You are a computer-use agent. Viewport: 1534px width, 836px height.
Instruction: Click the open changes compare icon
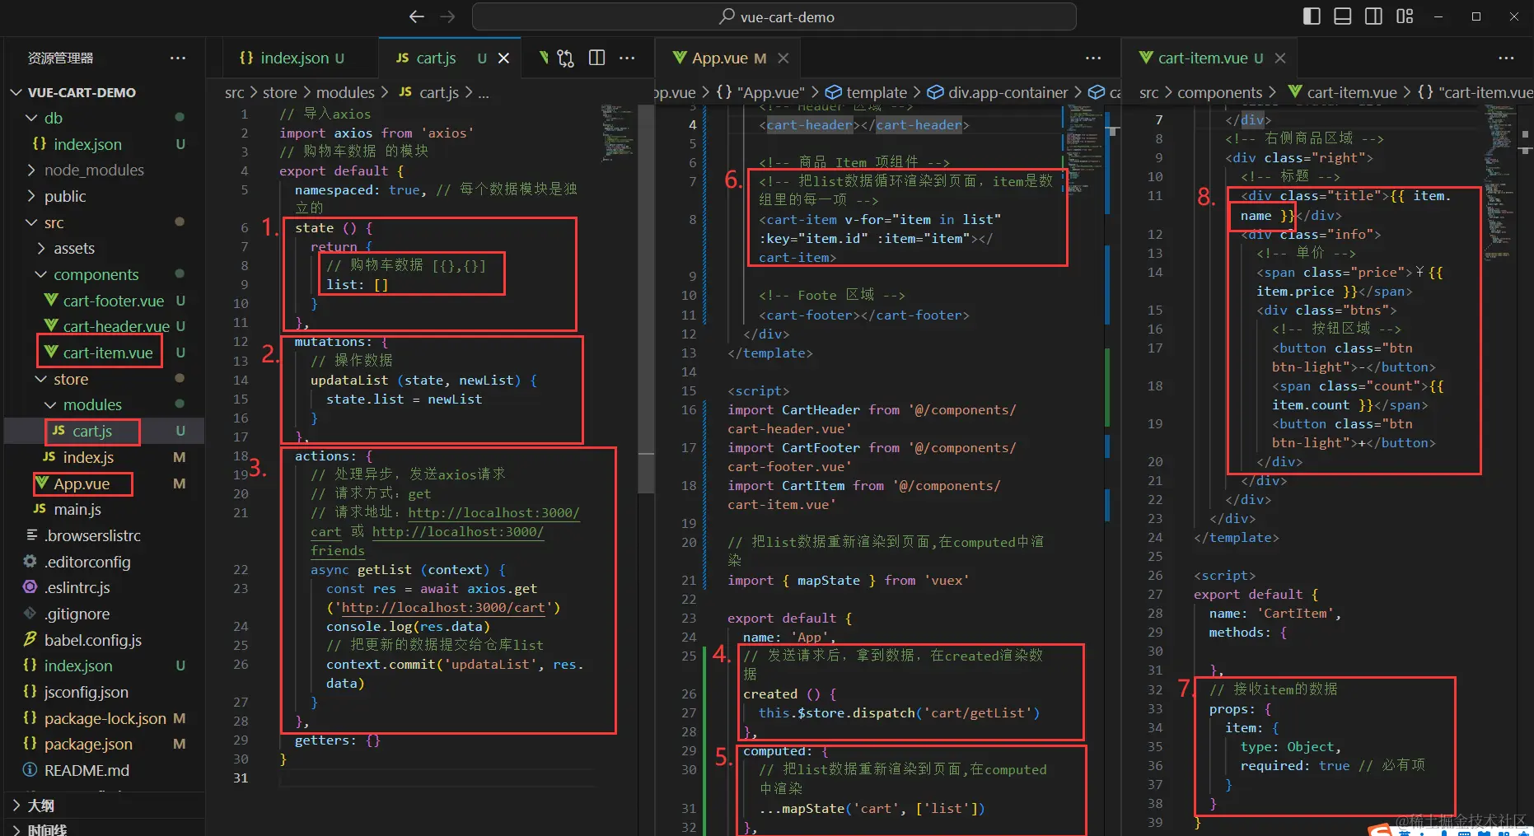point(565,58)
